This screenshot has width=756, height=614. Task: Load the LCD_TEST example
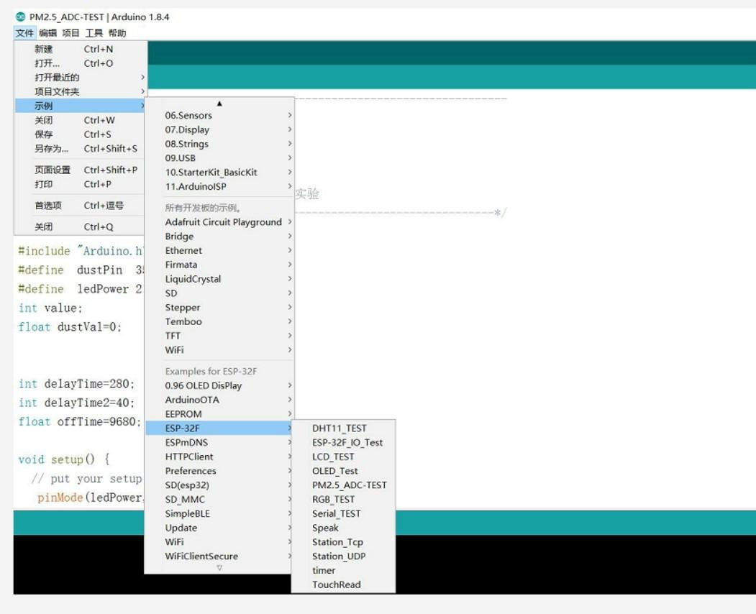[343, 457]
